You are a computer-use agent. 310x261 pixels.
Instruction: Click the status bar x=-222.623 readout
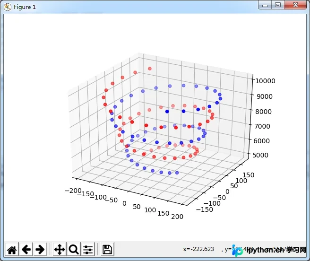coord(198,249)
